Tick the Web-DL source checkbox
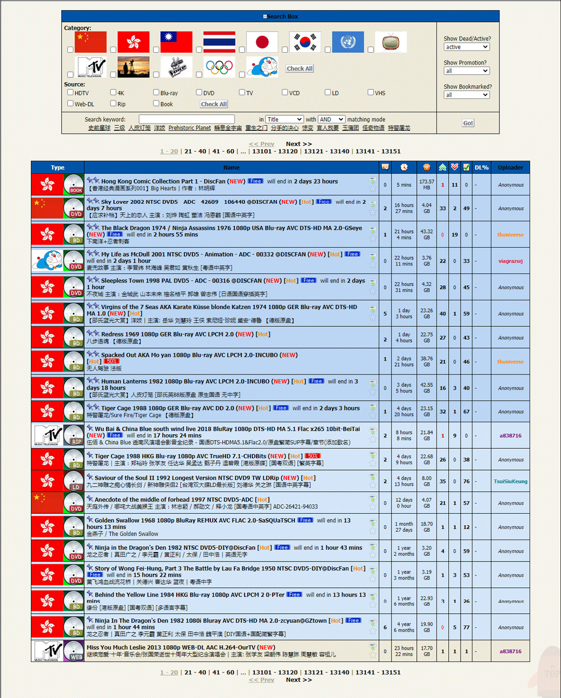561x698 pixels. click(71, 103)
